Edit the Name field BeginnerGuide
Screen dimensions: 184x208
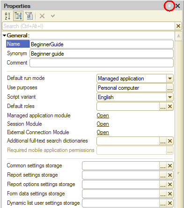(102, 44)
